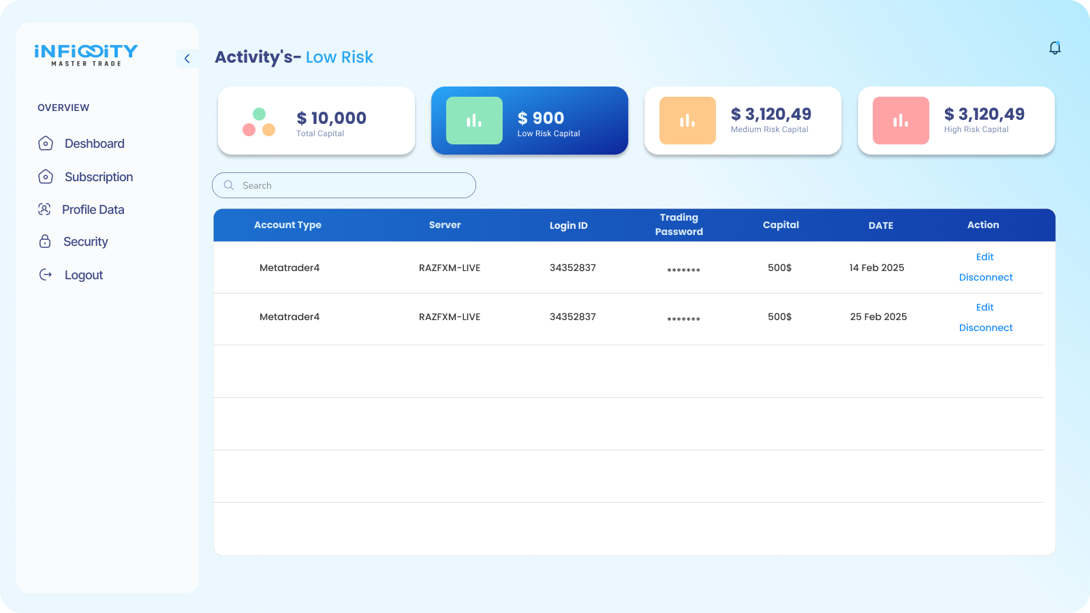The image size is (1090, 613).
Task: Open the Security menu label
Action: tap(86, 242)
